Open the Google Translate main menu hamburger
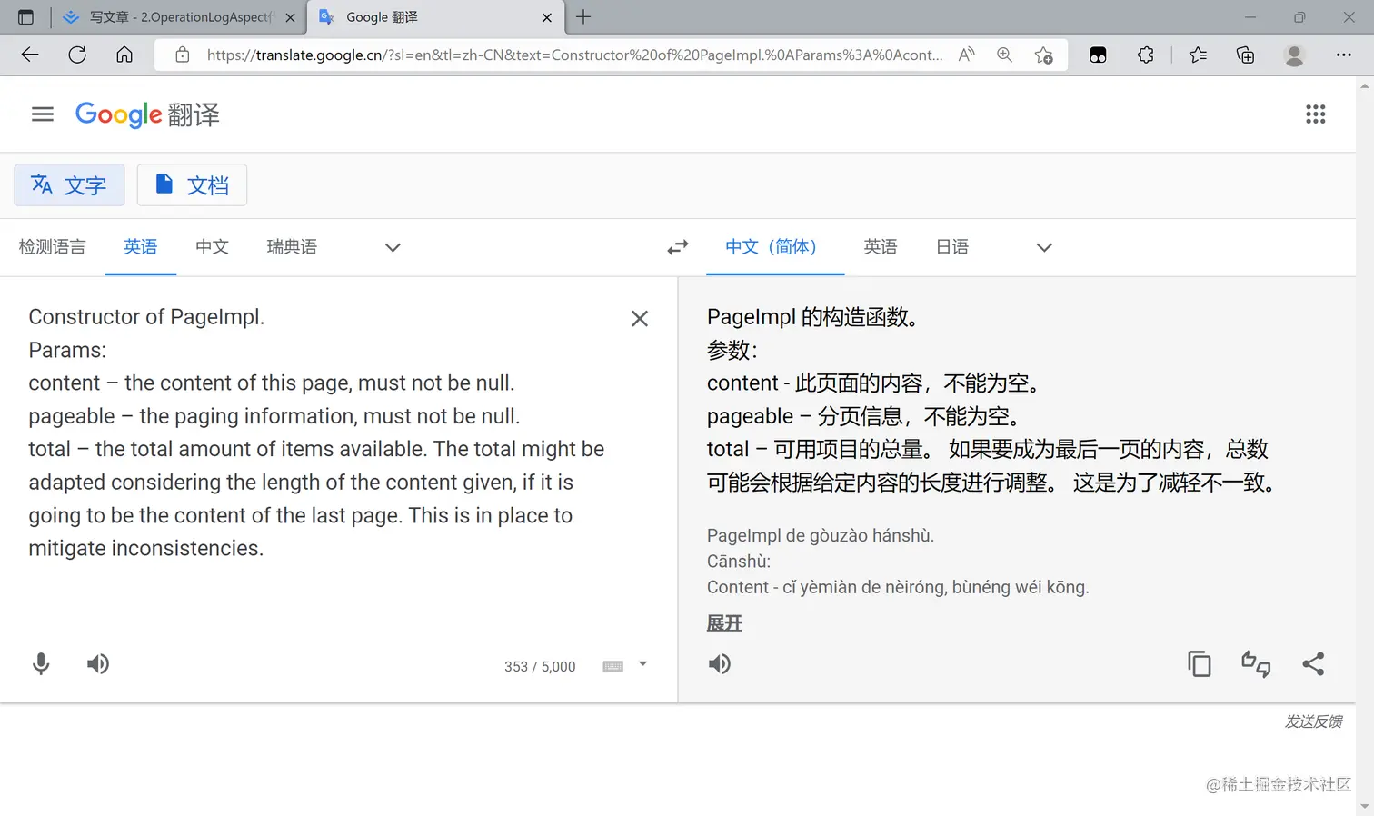1374x816 pixels. (x=42, y=114)
